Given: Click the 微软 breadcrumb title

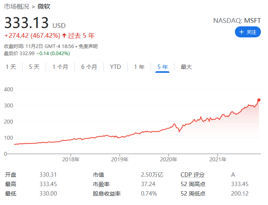Looking at the screenshot, I should pos(44,6).
